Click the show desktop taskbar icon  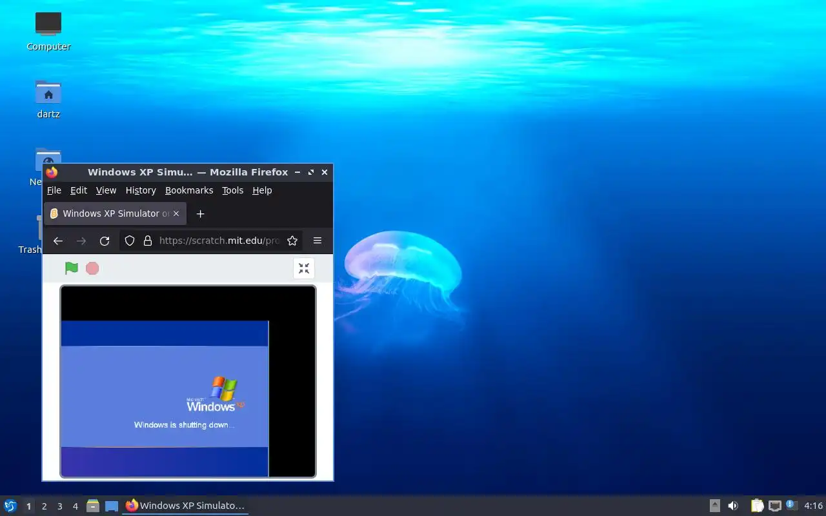click(112, 506)
